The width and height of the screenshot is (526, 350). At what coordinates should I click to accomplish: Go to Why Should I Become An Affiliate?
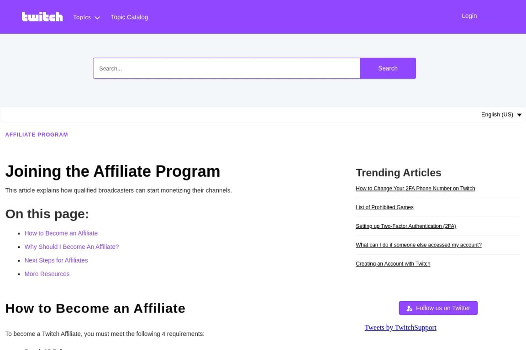(x=72, y=247)
